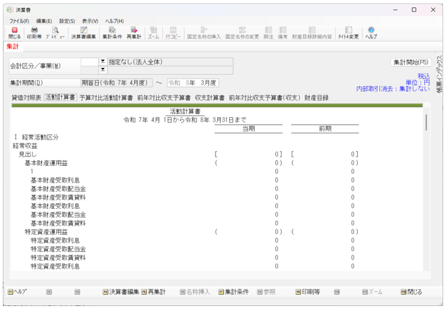Viewport: 446px width, 310px height.
Task: Expand the lower 事業 dropdown arrow
Action: coord(103,70)
